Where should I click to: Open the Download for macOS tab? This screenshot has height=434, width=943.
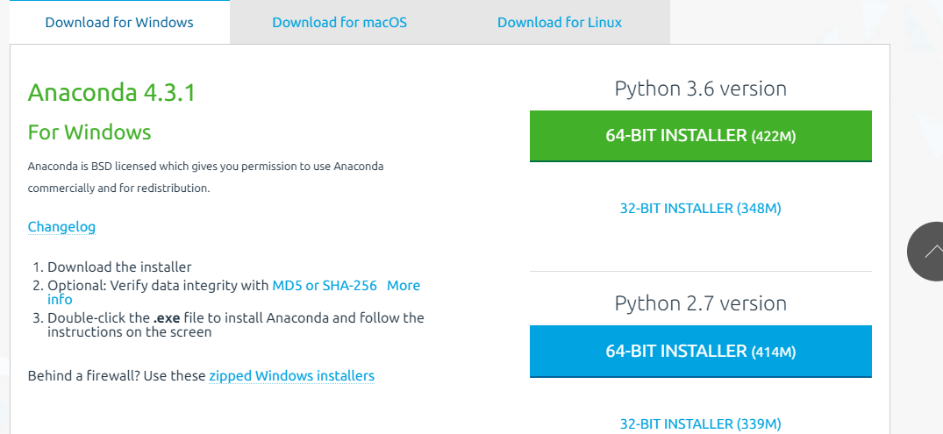click(x=339, y=22)
